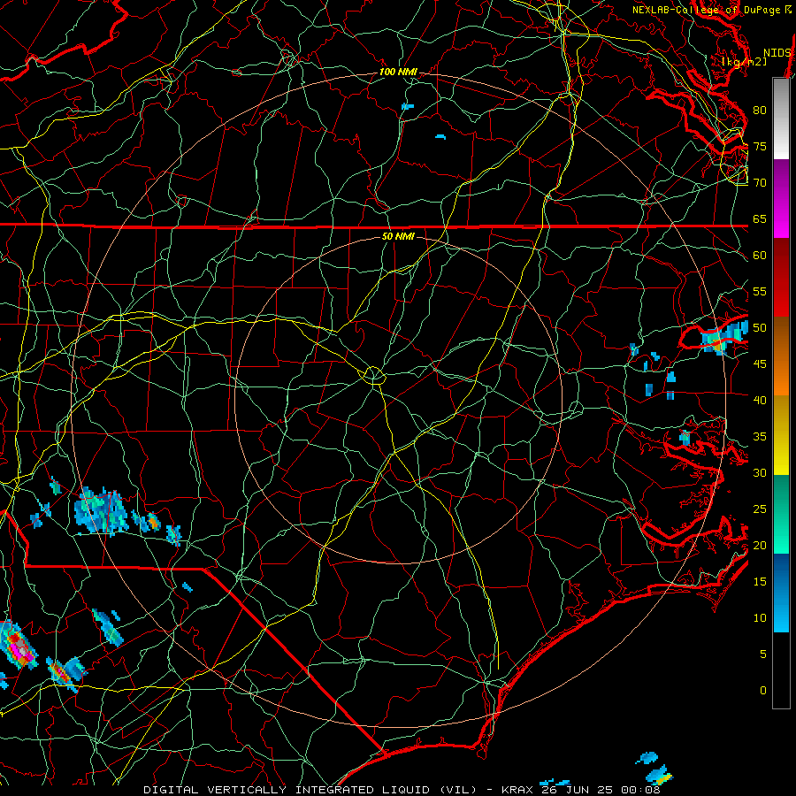
Task: Click the scale value 55
Action: pyautogui.click(x=760, y=291)
